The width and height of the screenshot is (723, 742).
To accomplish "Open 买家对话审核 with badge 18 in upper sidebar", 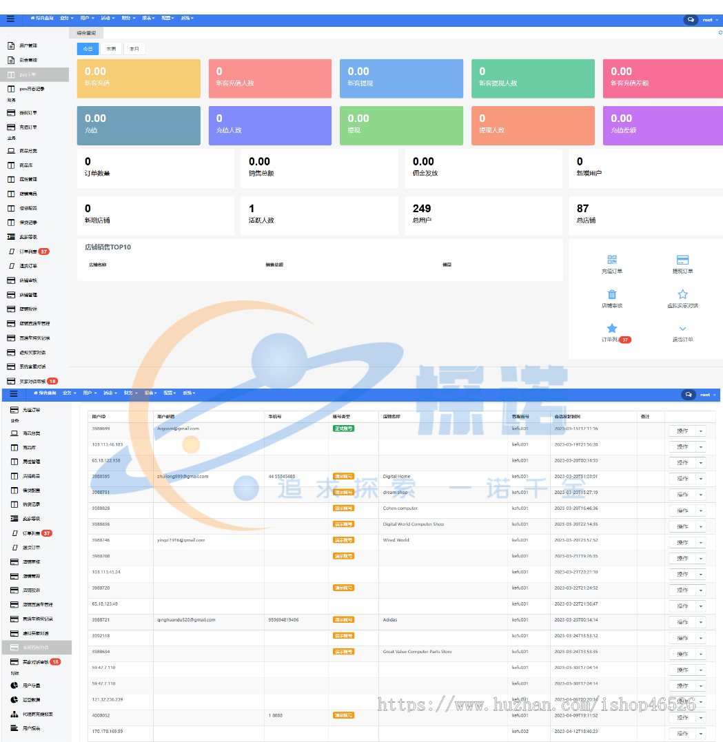I will (32, 381).
